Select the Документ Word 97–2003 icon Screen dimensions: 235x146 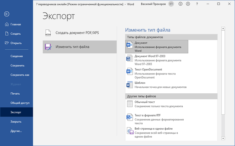coord(130,58)
